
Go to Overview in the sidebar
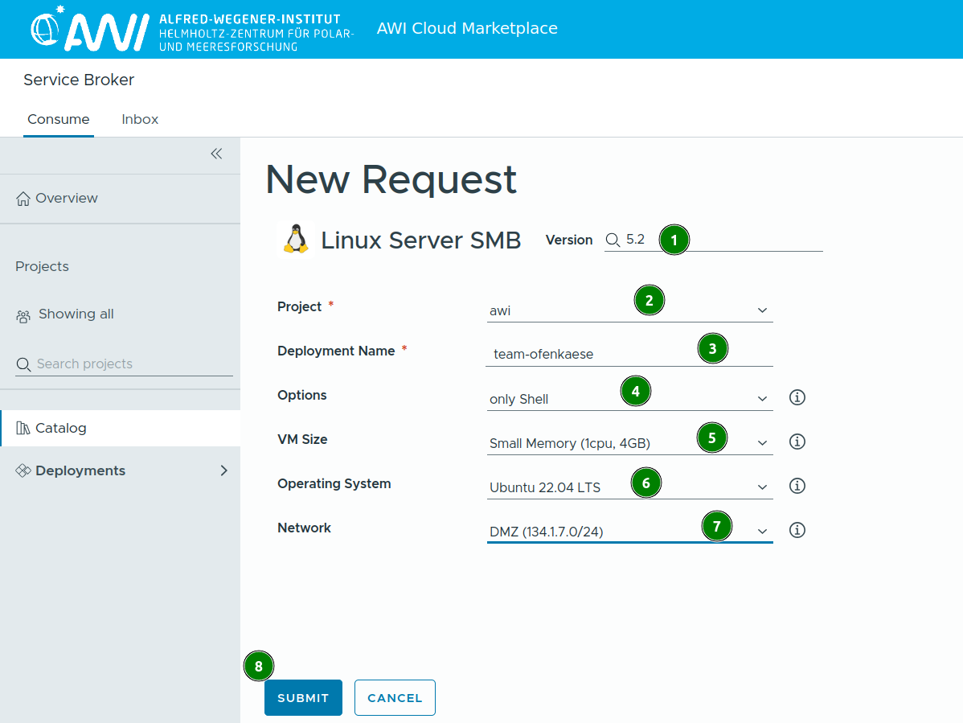(x=66, y=198)
